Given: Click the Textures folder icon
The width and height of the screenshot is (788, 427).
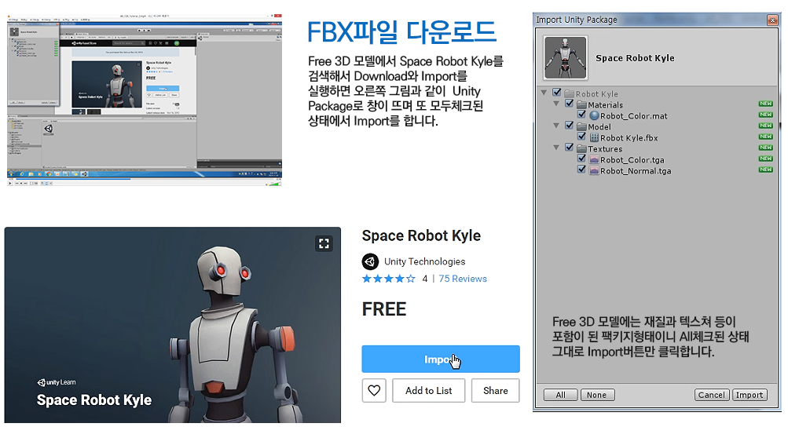Looking at the screenshot, I should point(581,148).
